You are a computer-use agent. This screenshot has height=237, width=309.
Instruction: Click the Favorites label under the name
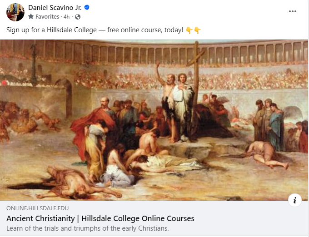47,17
